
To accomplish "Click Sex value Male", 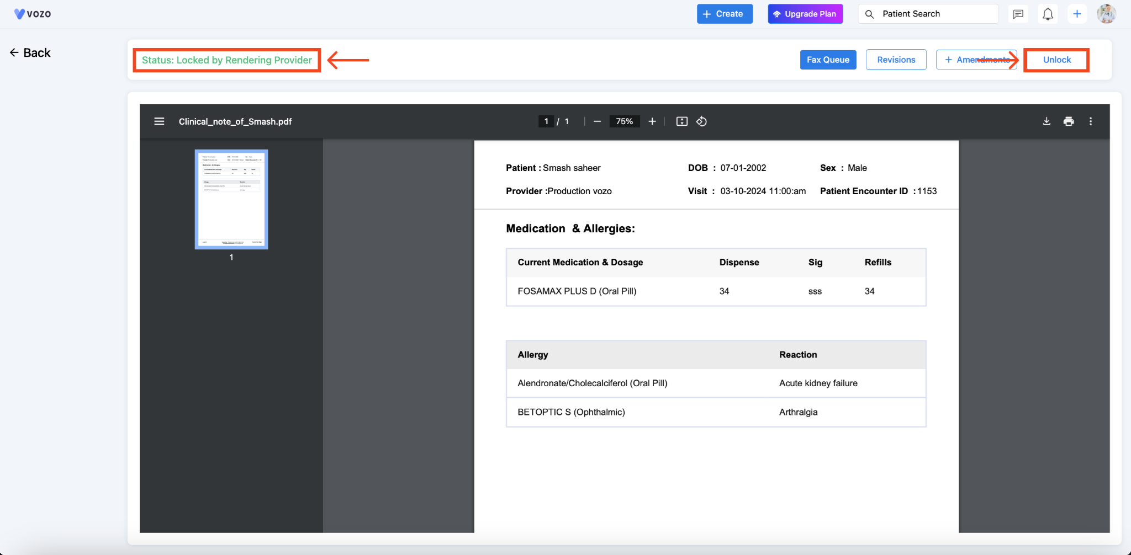I will tap(857, 168).
